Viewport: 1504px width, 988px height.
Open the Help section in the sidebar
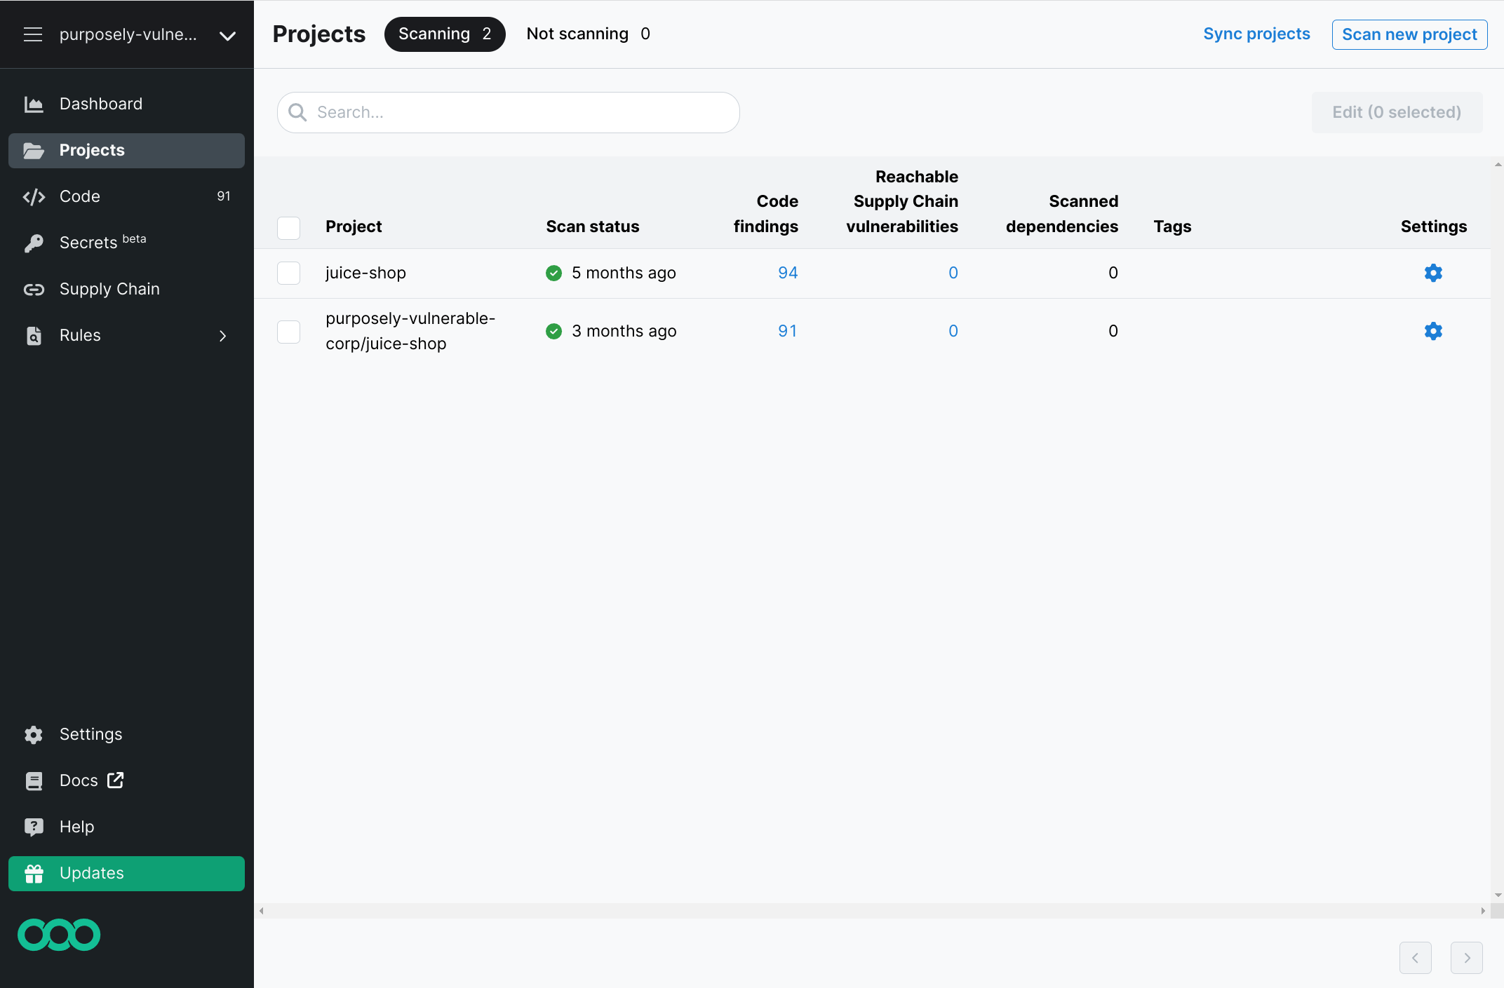pyautogui.click(x=76, y=827)
